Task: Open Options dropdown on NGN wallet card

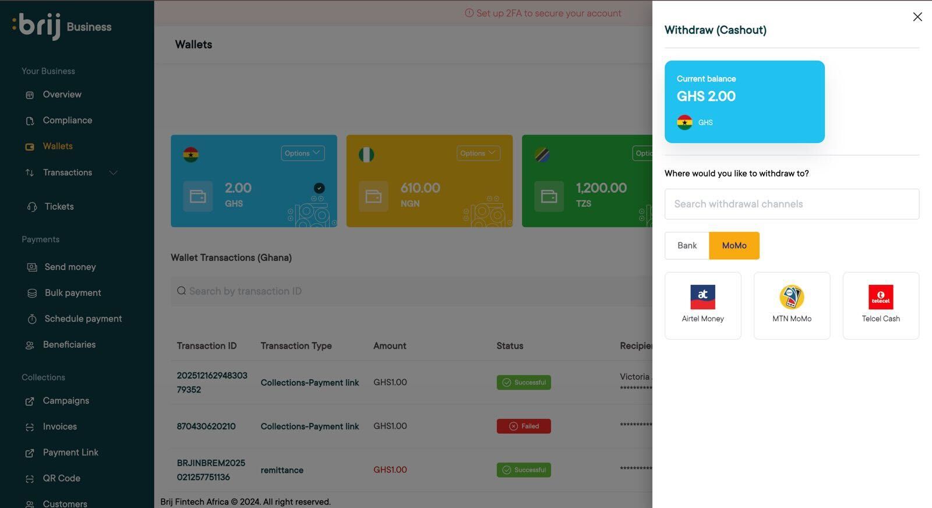Action: [478, 153]
